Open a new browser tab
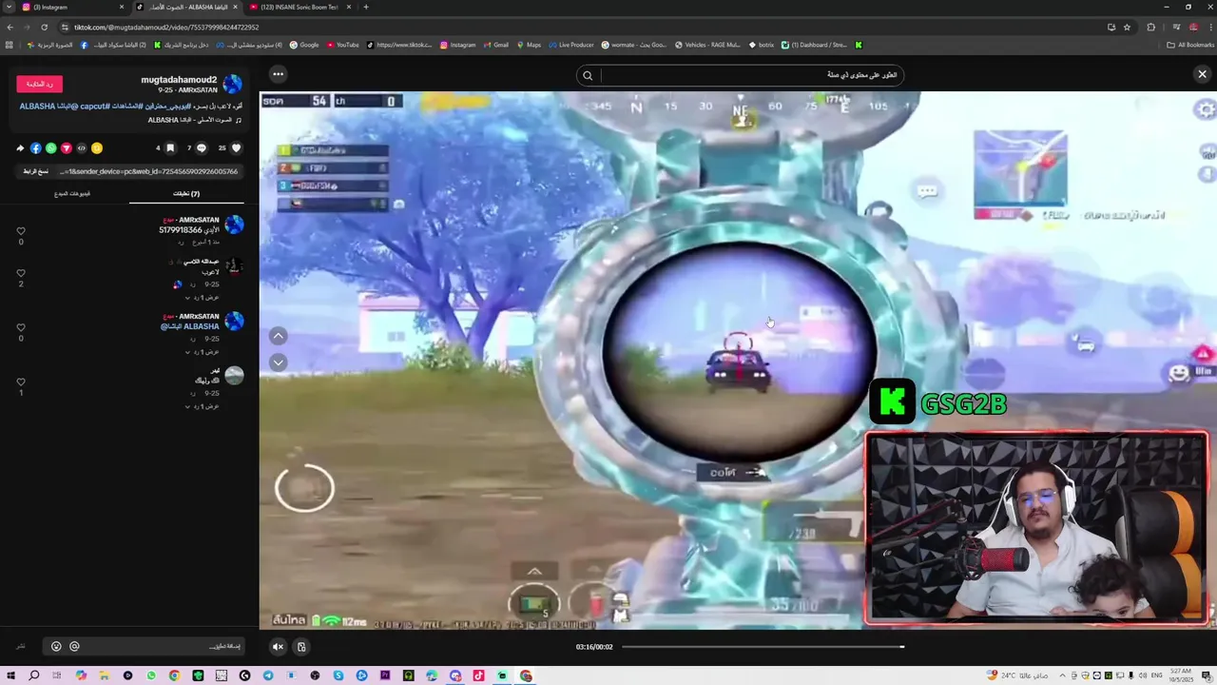Image resolution: width=1217 pixels, height=685 pixels. [366, 7]
